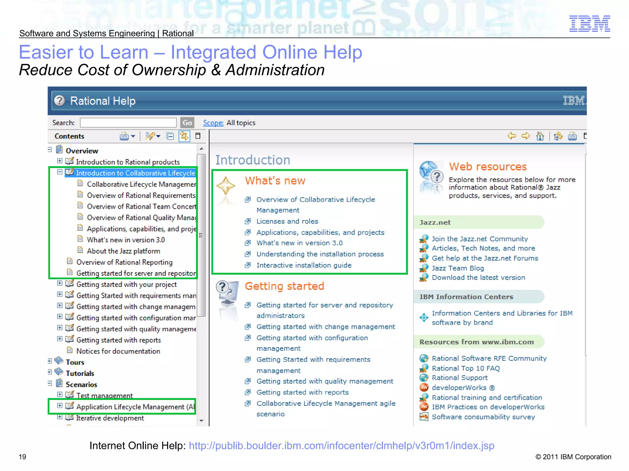The height and width of the screenshot is (471, 629).
Task: Expand Application Lifecycle Management scenario
Action: pyautogui.click(x=60, y=406)
